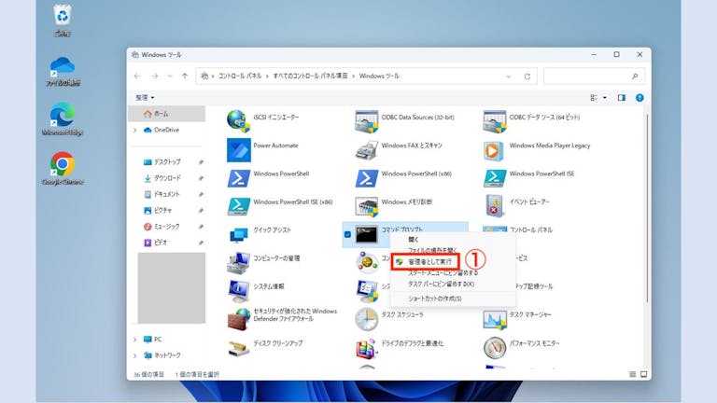Select the パフォーマンス モニター icon

pos(494,348)
